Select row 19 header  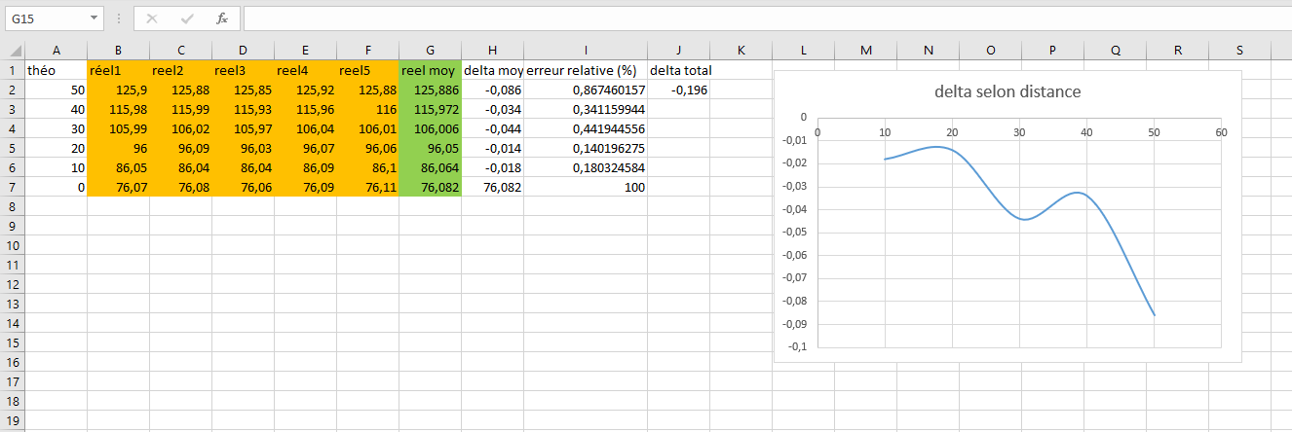[x=12, y=420]
